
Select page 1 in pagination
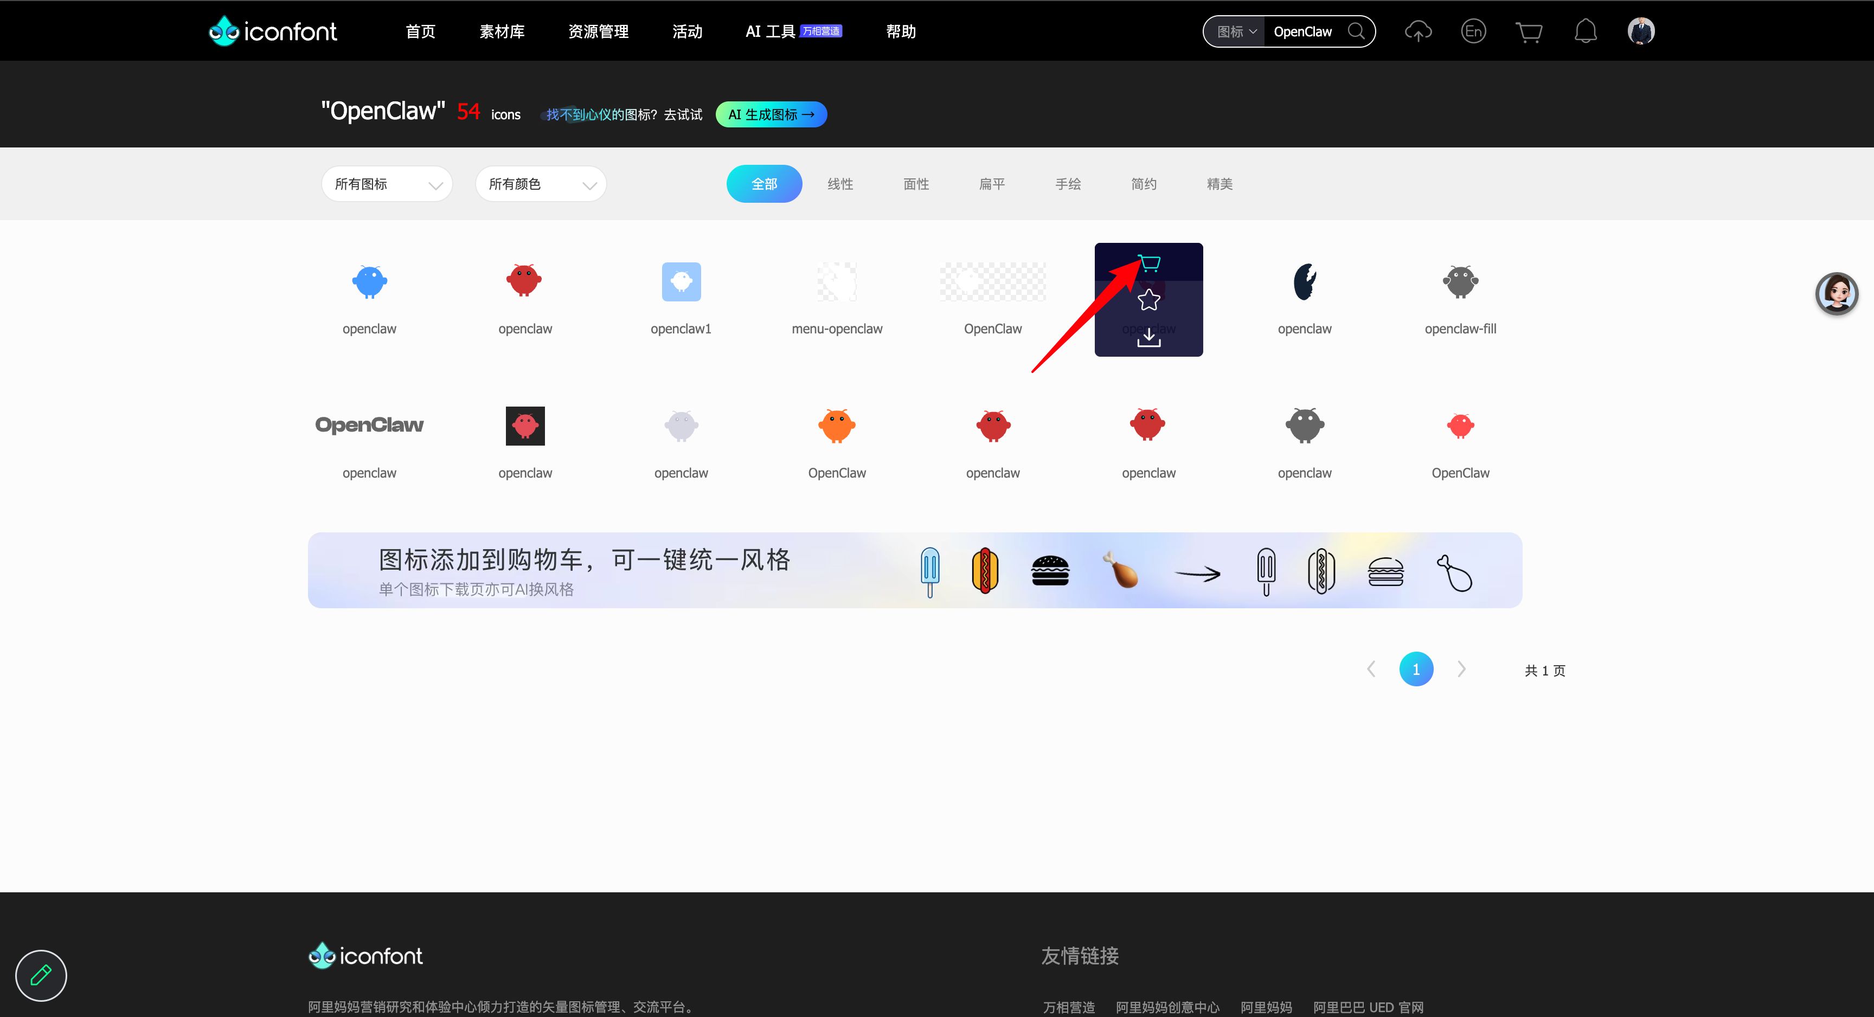[1416, 668]
